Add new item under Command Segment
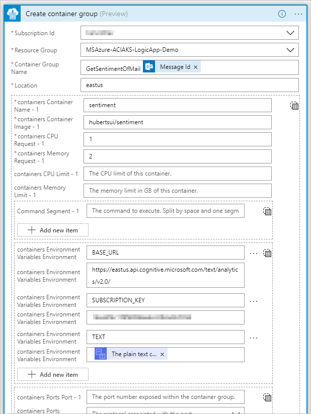This screenshot has width=311, height=414. pyautogui.click(x=53, y=230)
